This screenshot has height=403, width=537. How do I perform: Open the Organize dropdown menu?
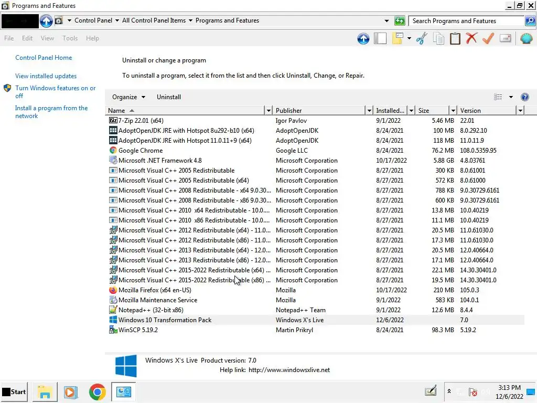(x=129, y=97)
